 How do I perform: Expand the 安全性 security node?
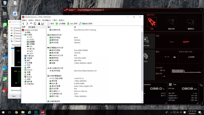pyautogui.click(x=23, y=77)
